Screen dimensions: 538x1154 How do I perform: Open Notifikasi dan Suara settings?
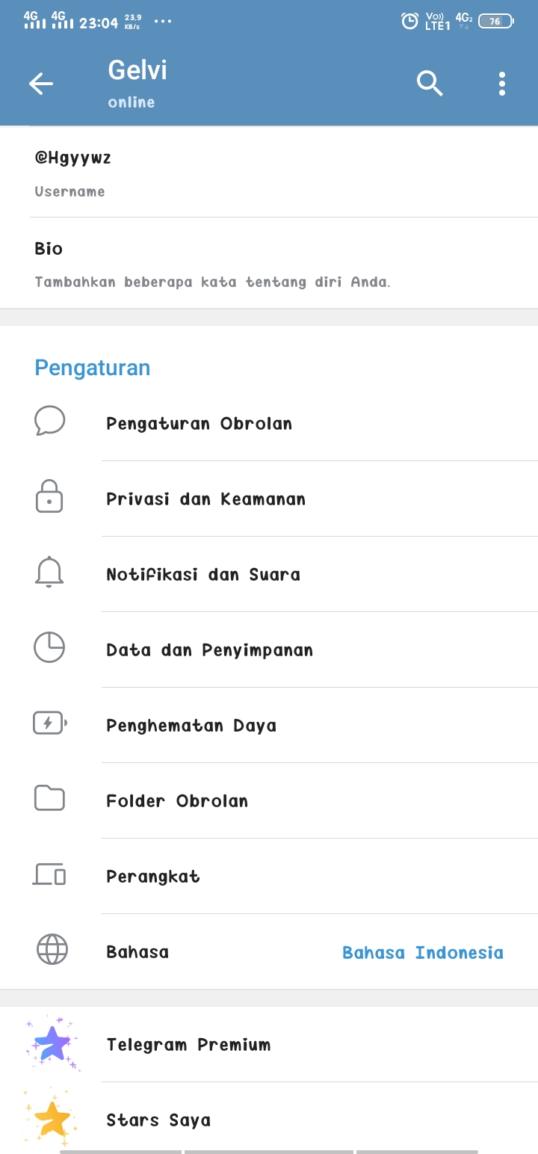tap(203, 575)
